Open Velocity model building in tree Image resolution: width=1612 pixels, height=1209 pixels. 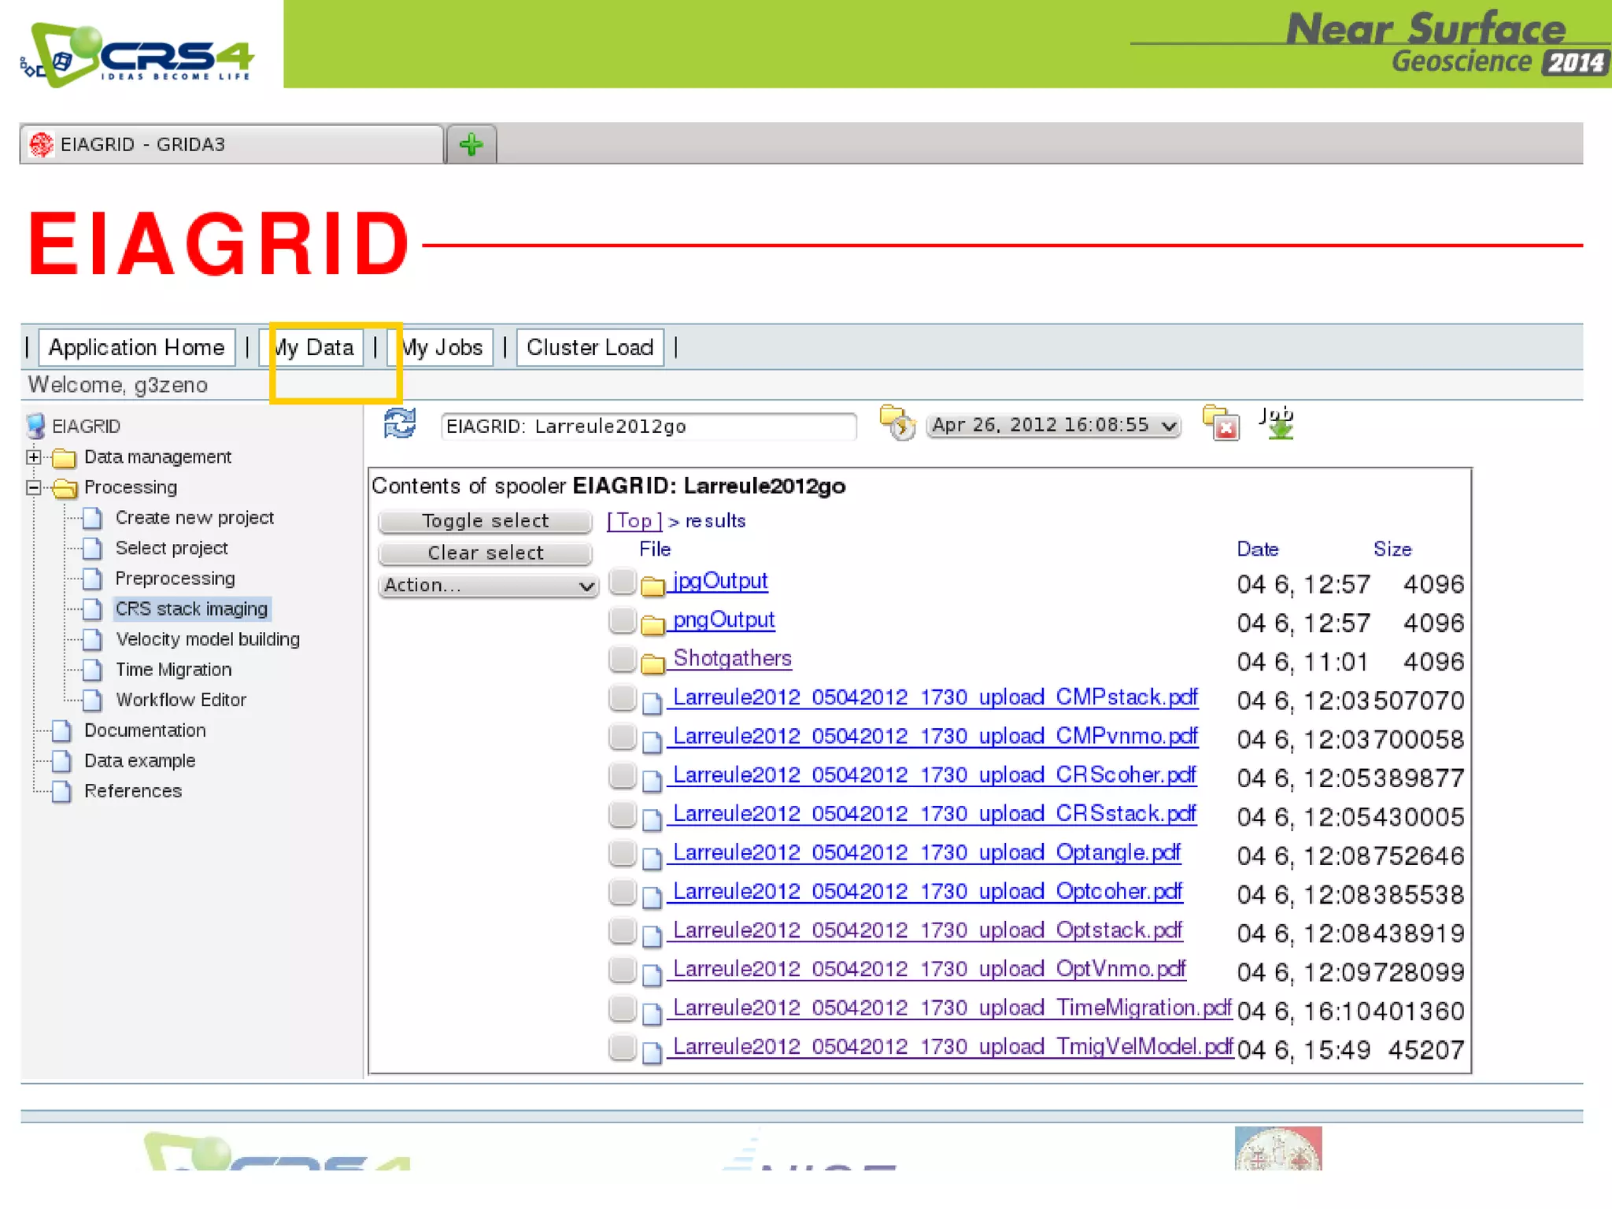pos(207,639)
